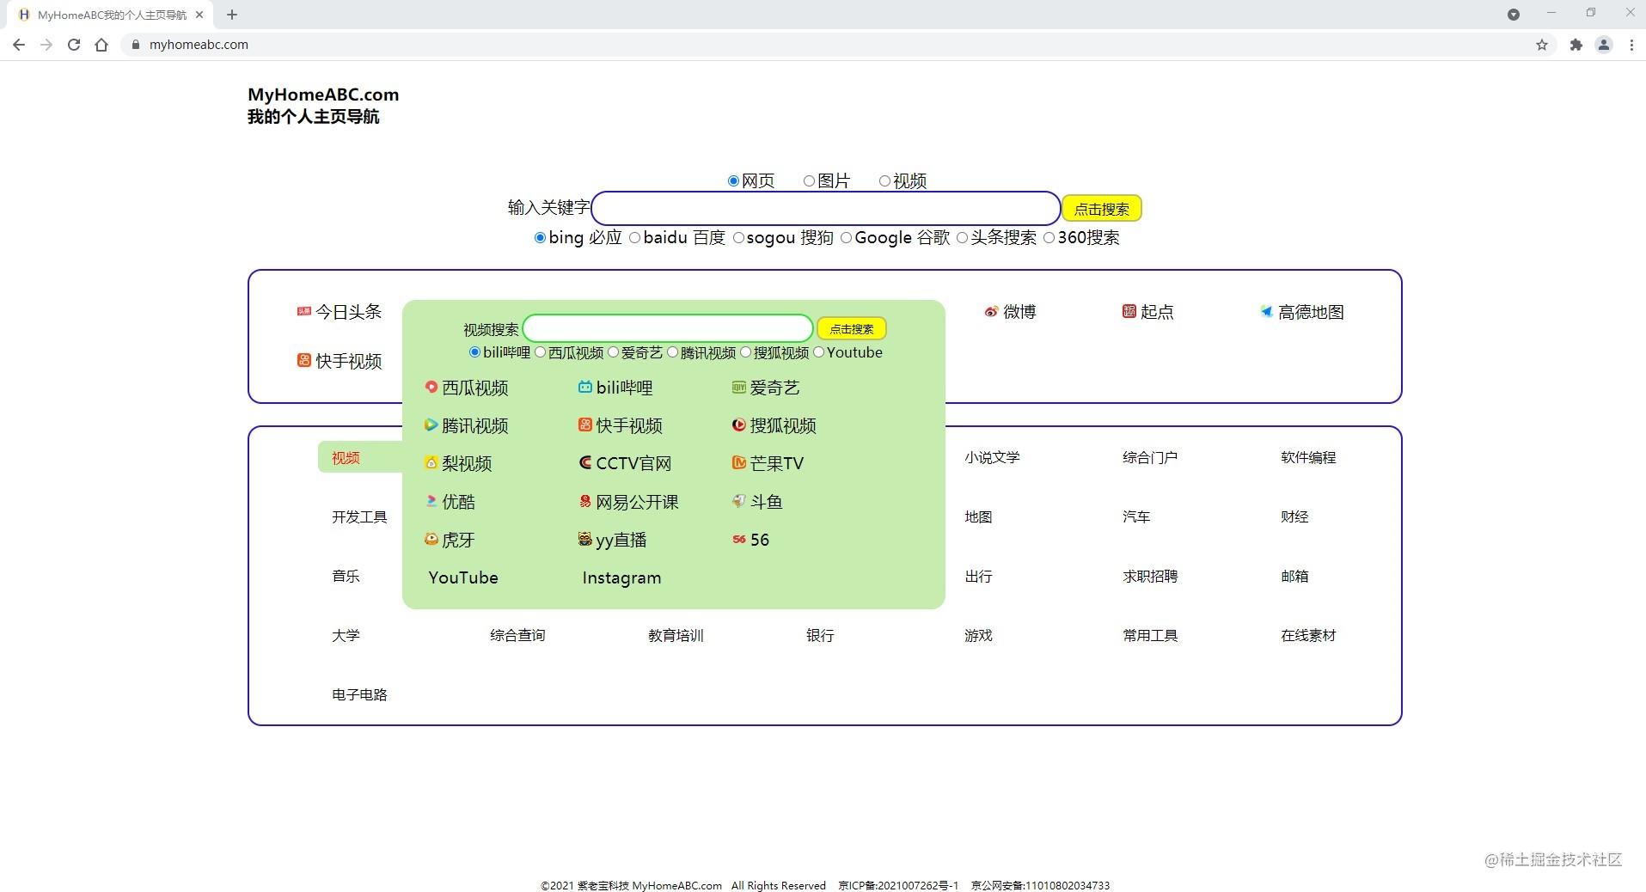Click the main 点击搜索 button

tap(1102, 208)
